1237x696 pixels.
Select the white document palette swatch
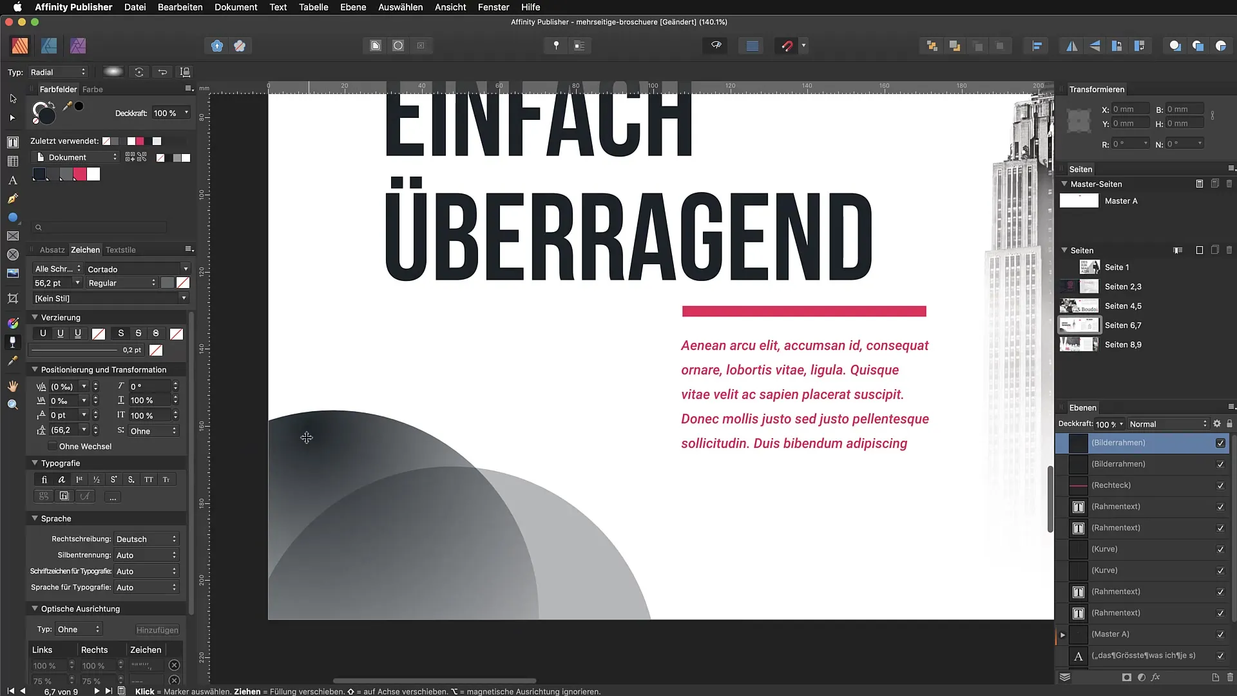(93, 174)
